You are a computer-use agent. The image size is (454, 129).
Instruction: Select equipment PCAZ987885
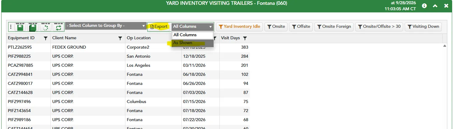tap(20, 66)
